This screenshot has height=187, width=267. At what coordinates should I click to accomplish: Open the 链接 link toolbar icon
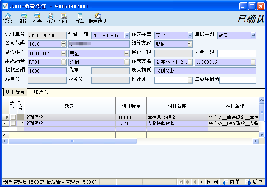click(x=64, y=18)
